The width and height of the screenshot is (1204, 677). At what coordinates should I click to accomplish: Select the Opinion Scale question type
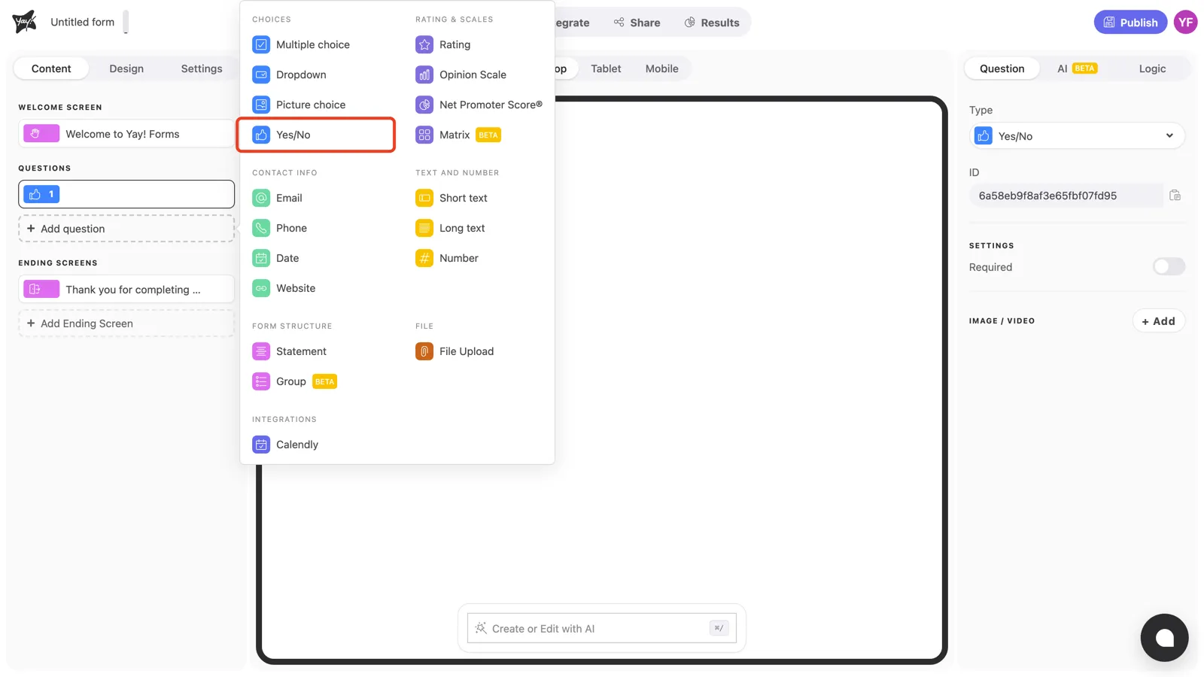pos(461,74)
